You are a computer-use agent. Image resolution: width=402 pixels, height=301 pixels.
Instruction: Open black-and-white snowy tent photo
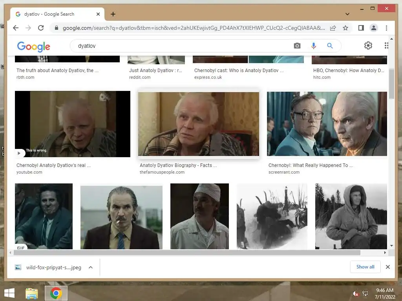[272, 216]
